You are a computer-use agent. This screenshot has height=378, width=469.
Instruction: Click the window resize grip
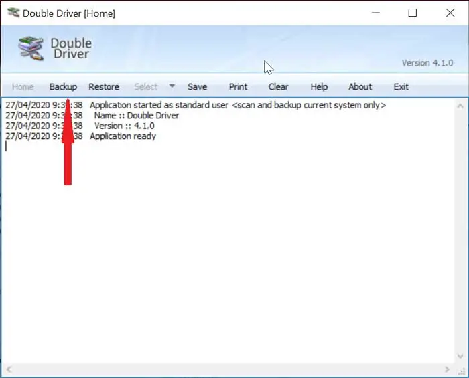coord(462,371)
